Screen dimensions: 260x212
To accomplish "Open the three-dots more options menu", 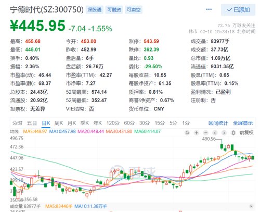I will pyautogui.click(x=209, y=9).
